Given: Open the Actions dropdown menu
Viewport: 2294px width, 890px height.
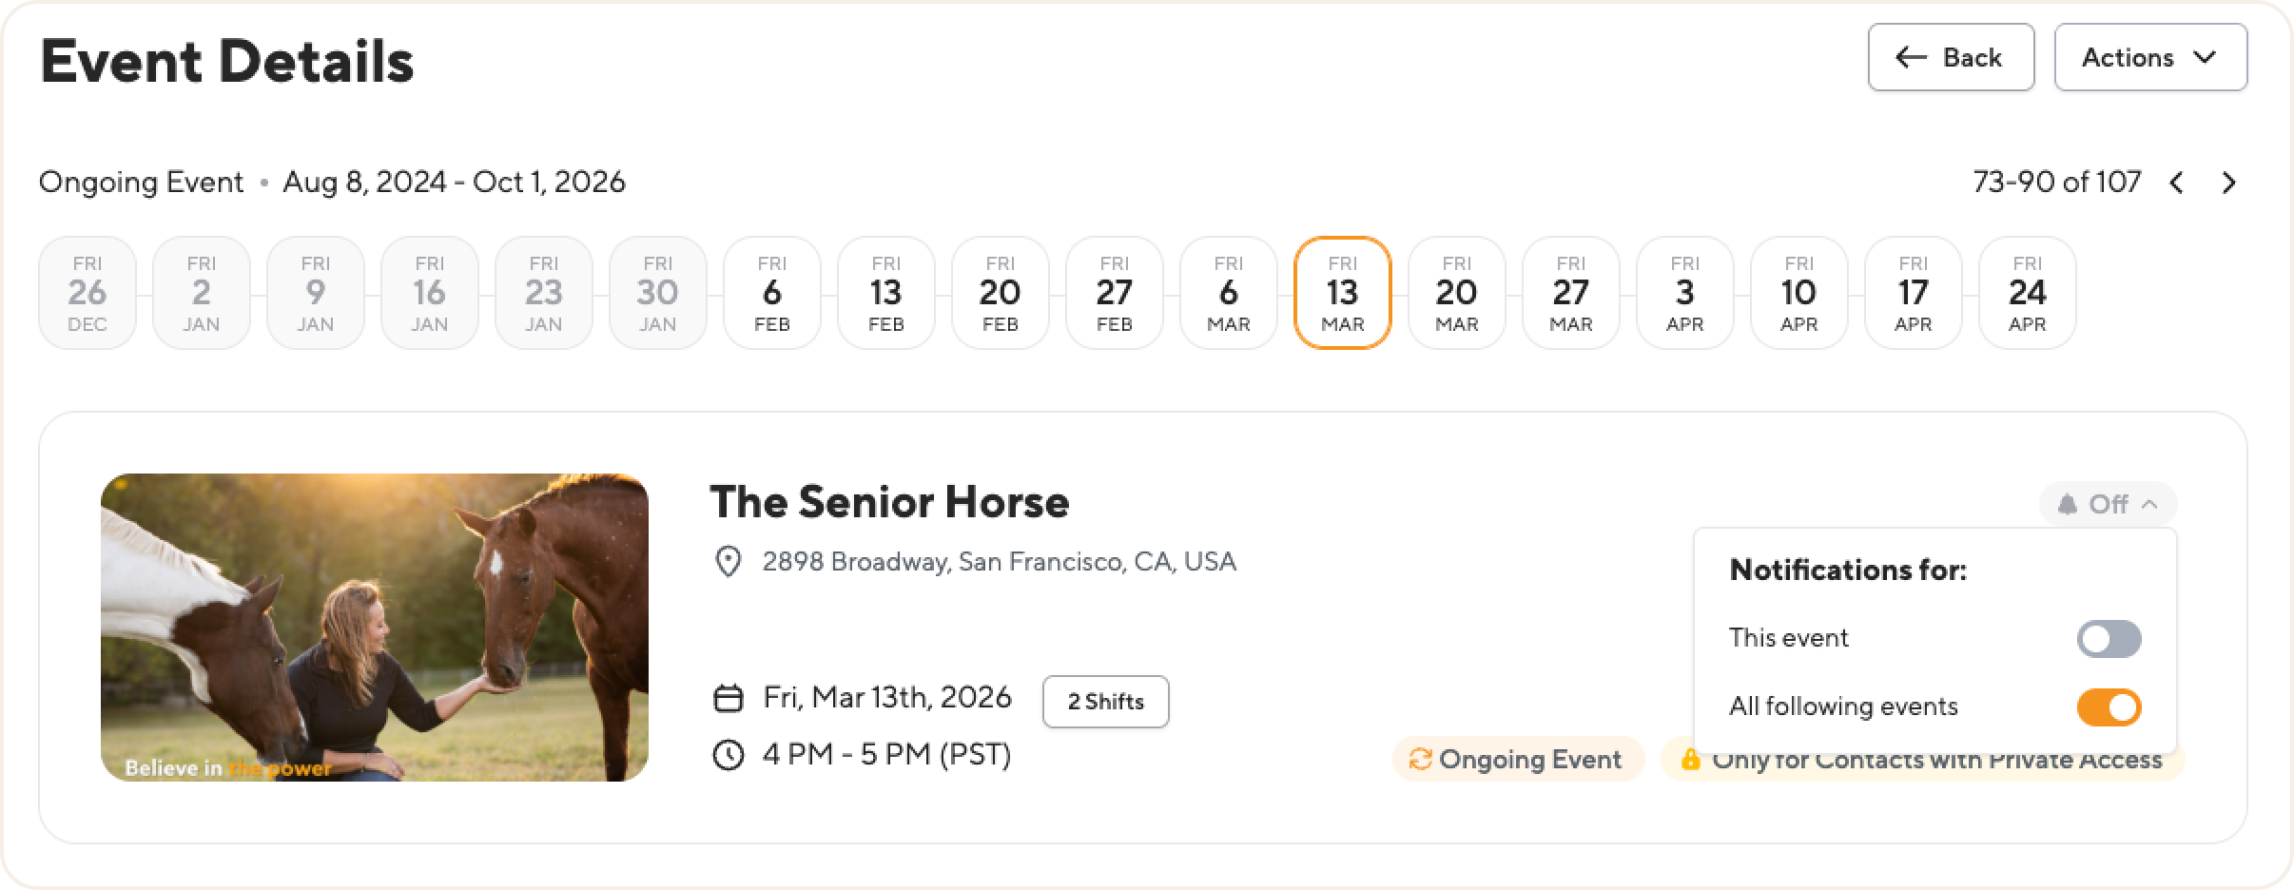Looking at the screenshot, I should (x=2150, y=58).
